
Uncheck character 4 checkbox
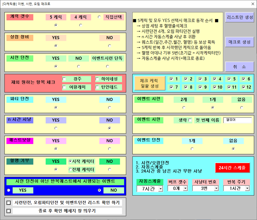[215, 79]
